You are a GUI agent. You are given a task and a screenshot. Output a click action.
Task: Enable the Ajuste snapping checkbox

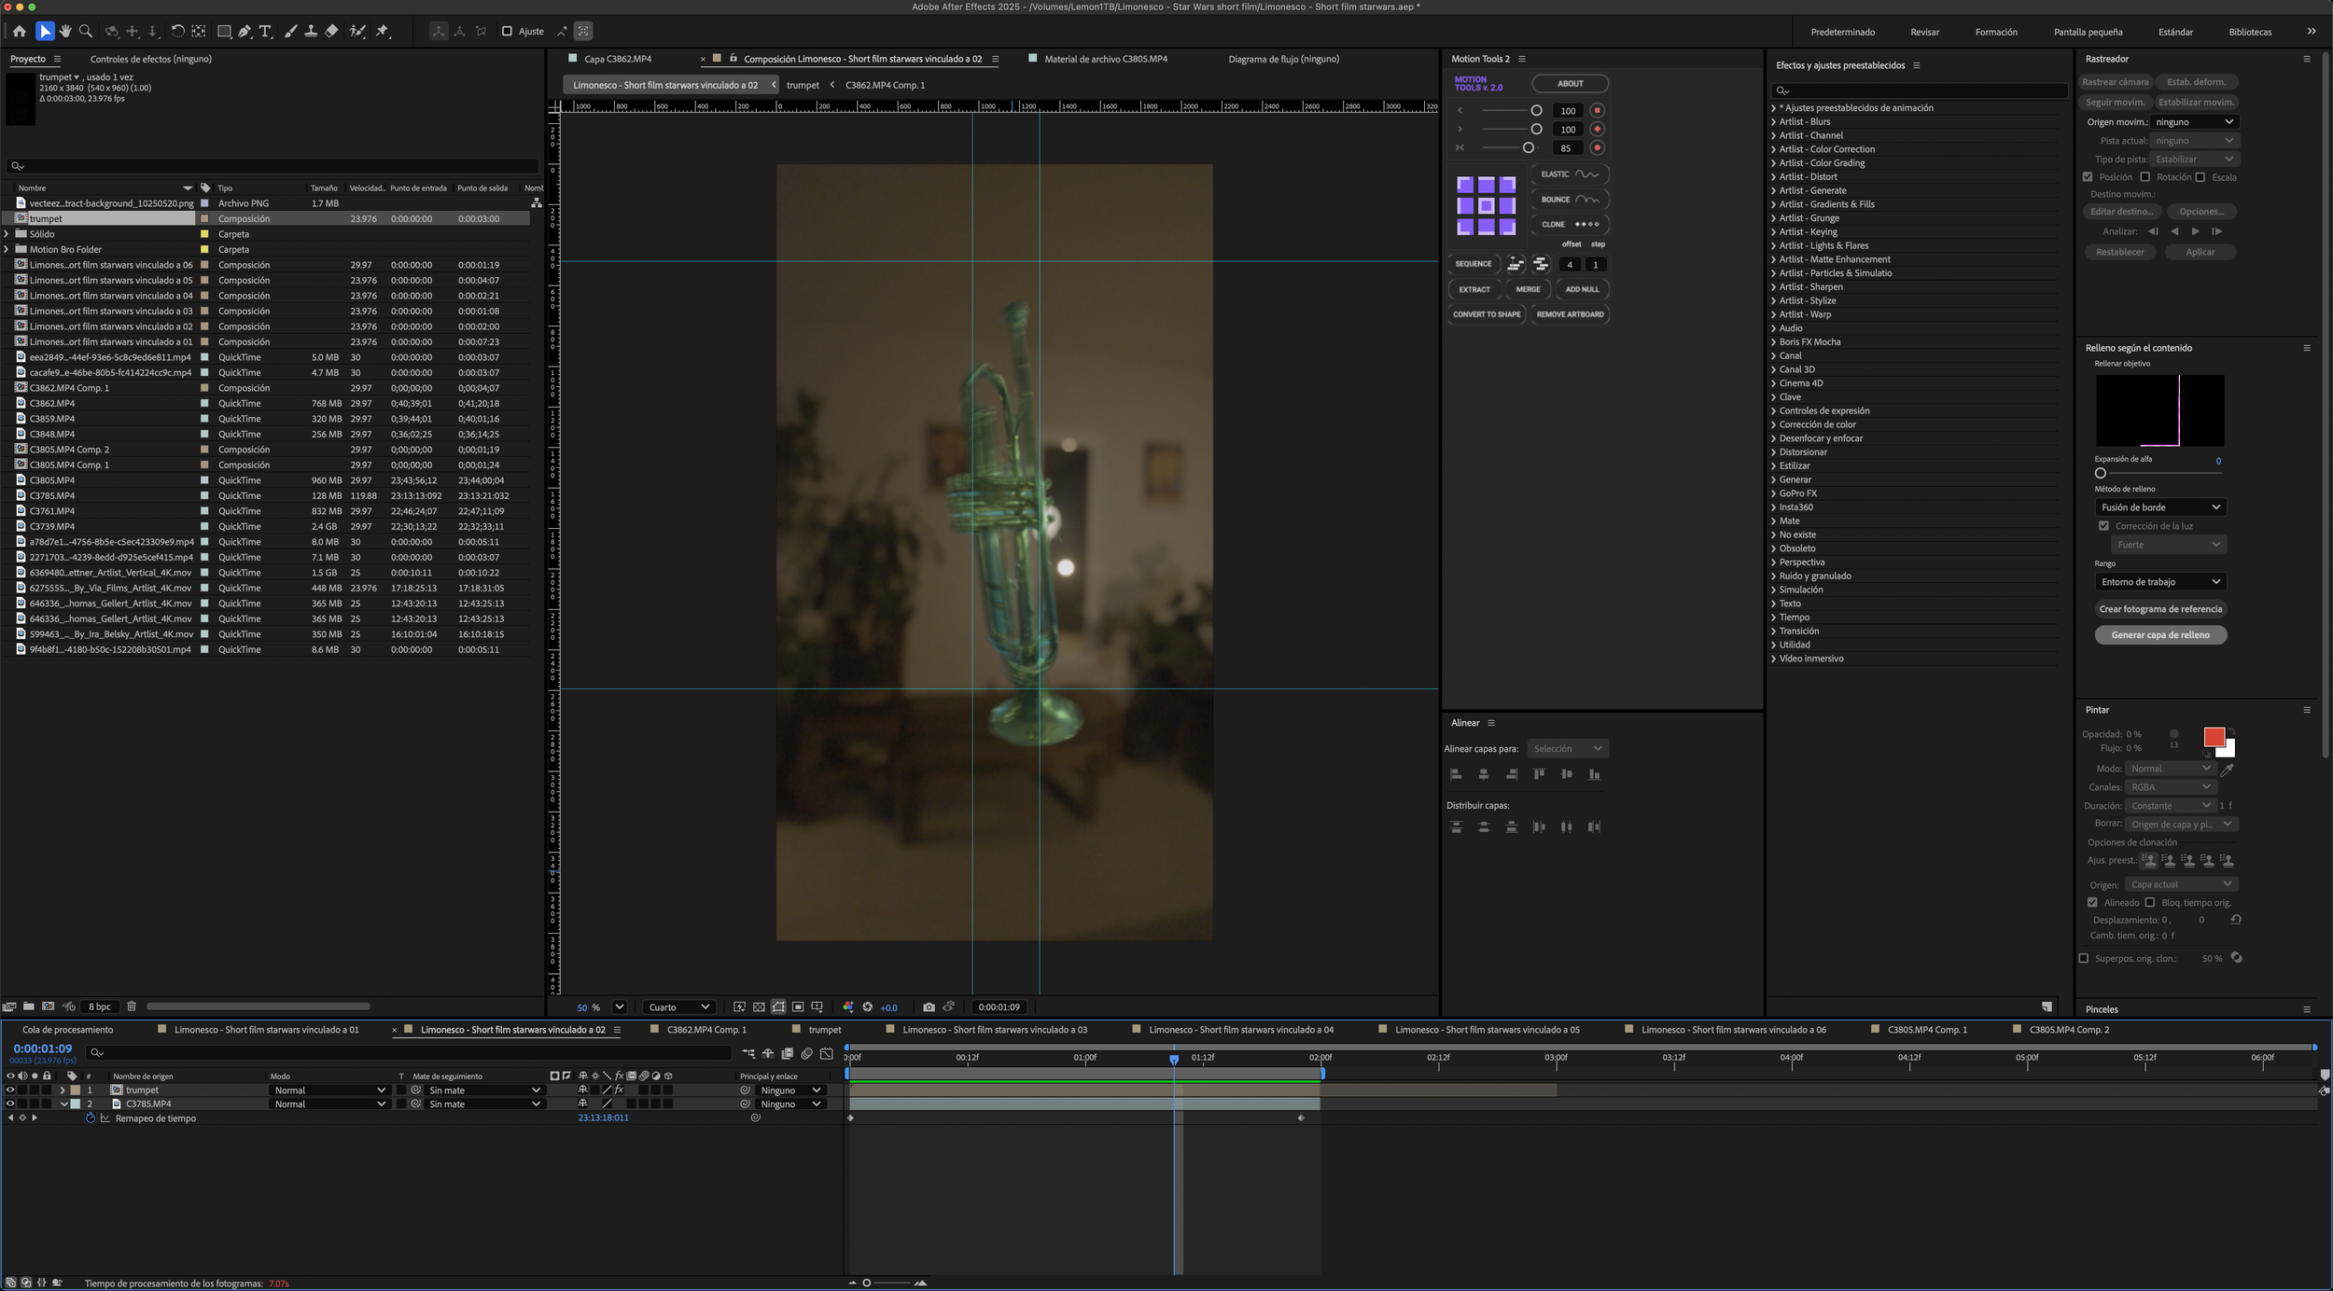pyautogui.click(x=507, y=31)
